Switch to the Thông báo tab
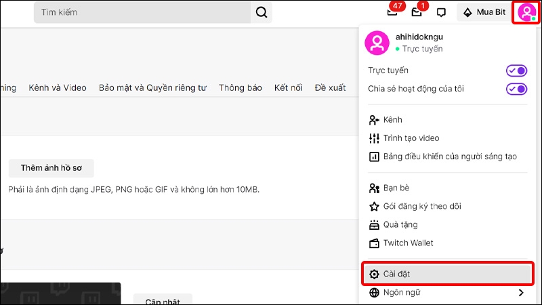 tap(241, 88)
